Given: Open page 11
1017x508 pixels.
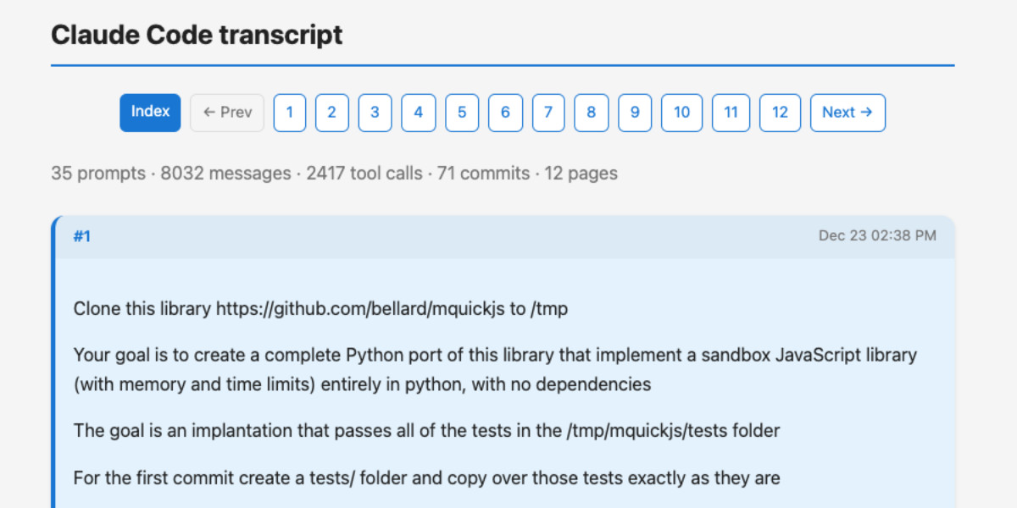Looking at the screenshot, I should point(730,113).
